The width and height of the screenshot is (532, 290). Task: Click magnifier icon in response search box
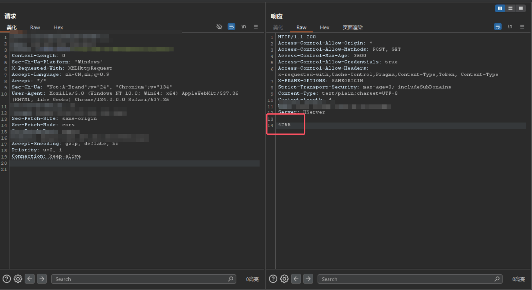pyautogui.click(x=497, y=279)
